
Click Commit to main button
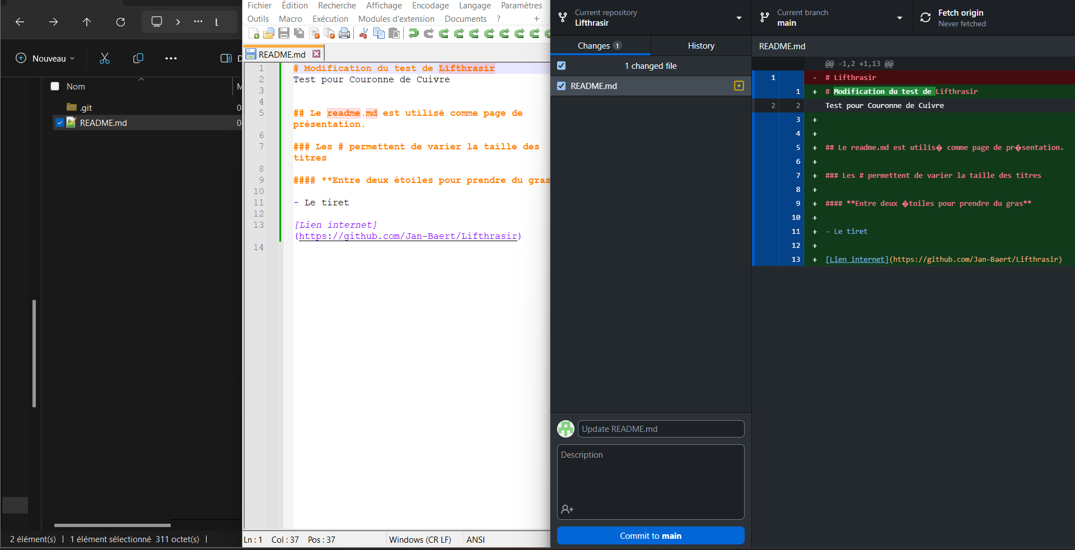click(651, 535)
